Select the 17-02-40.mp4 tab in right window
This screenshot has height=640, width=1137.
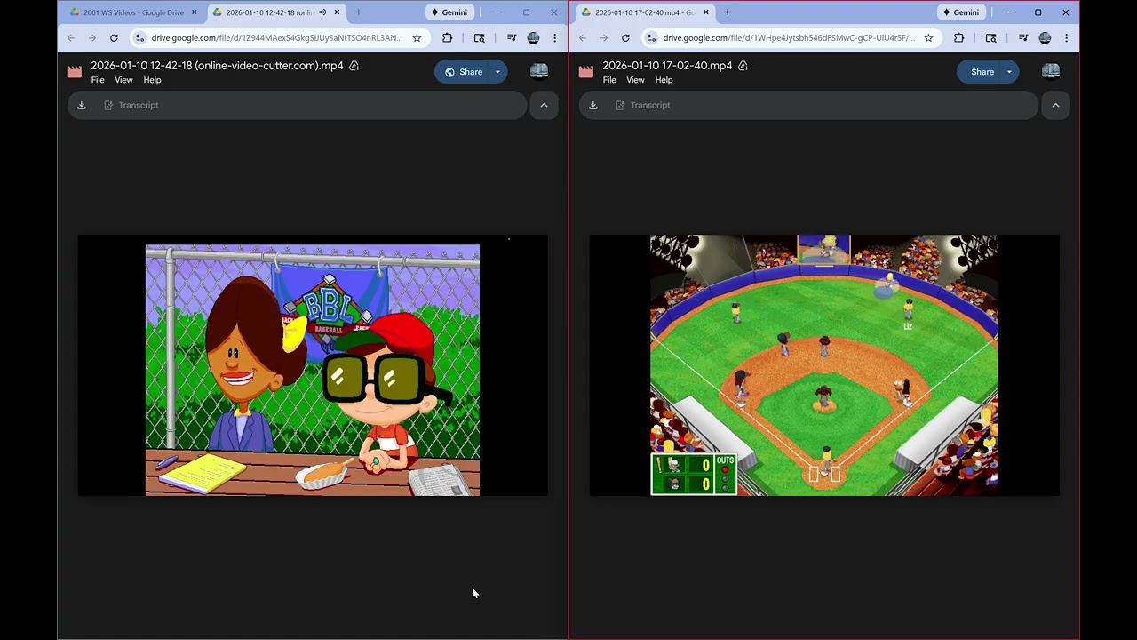point(643,12)
